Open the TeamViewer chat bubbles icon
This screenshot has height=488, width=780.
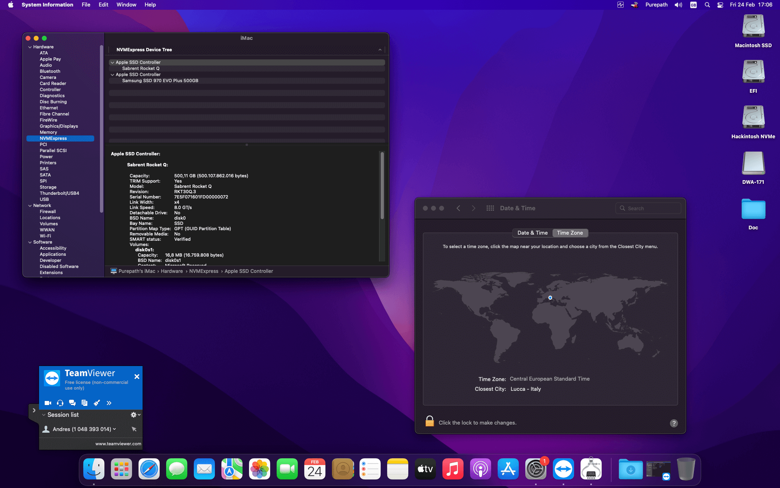point(72,403)
